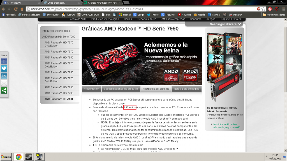Open MegaHD bookmark
The height and width of the screenshot is (161, 287).
[x=235, y=15]
